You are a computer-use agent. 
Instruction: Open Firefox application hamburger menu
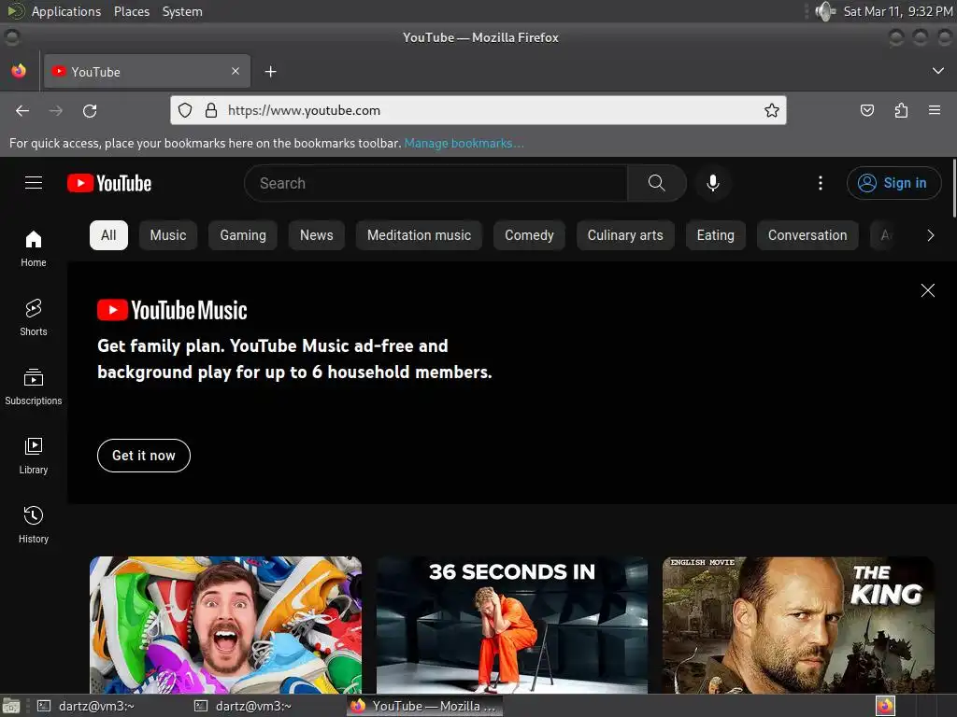[935, 110]
